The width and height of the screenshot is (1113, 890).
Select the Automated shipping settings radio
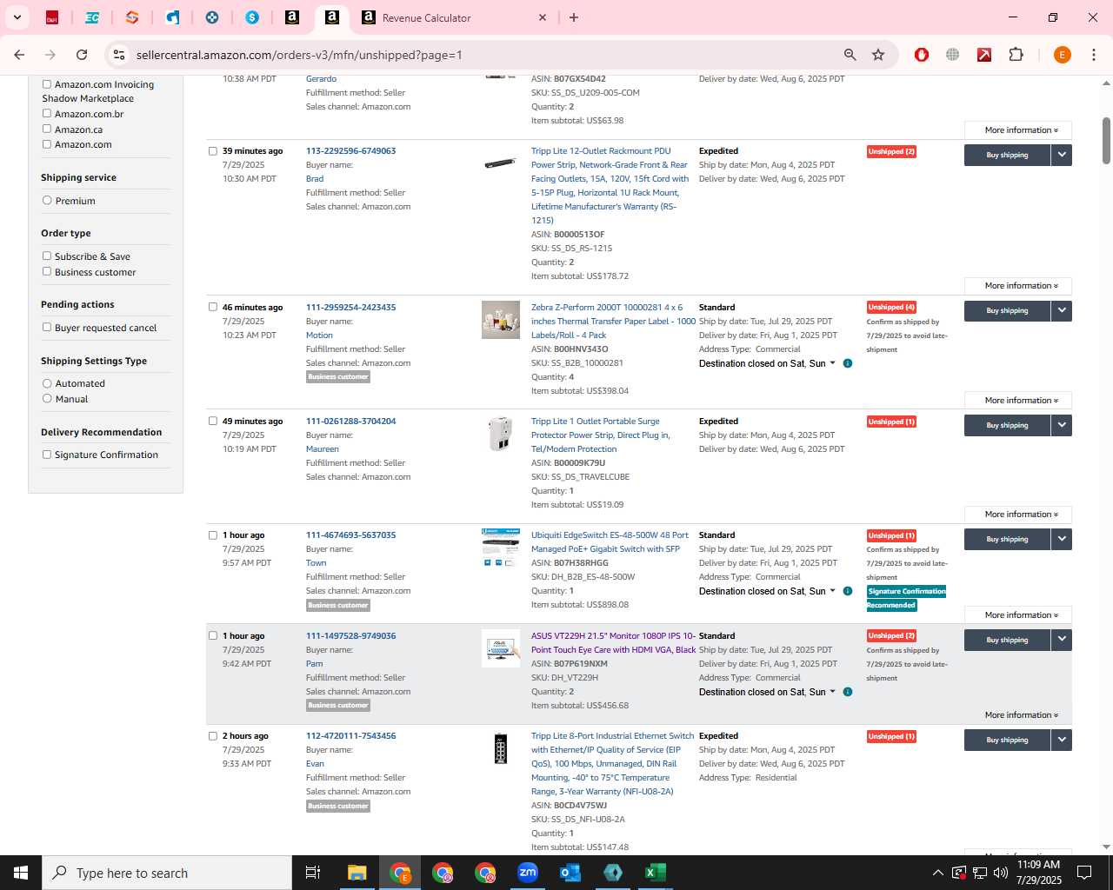coord(47,383)
